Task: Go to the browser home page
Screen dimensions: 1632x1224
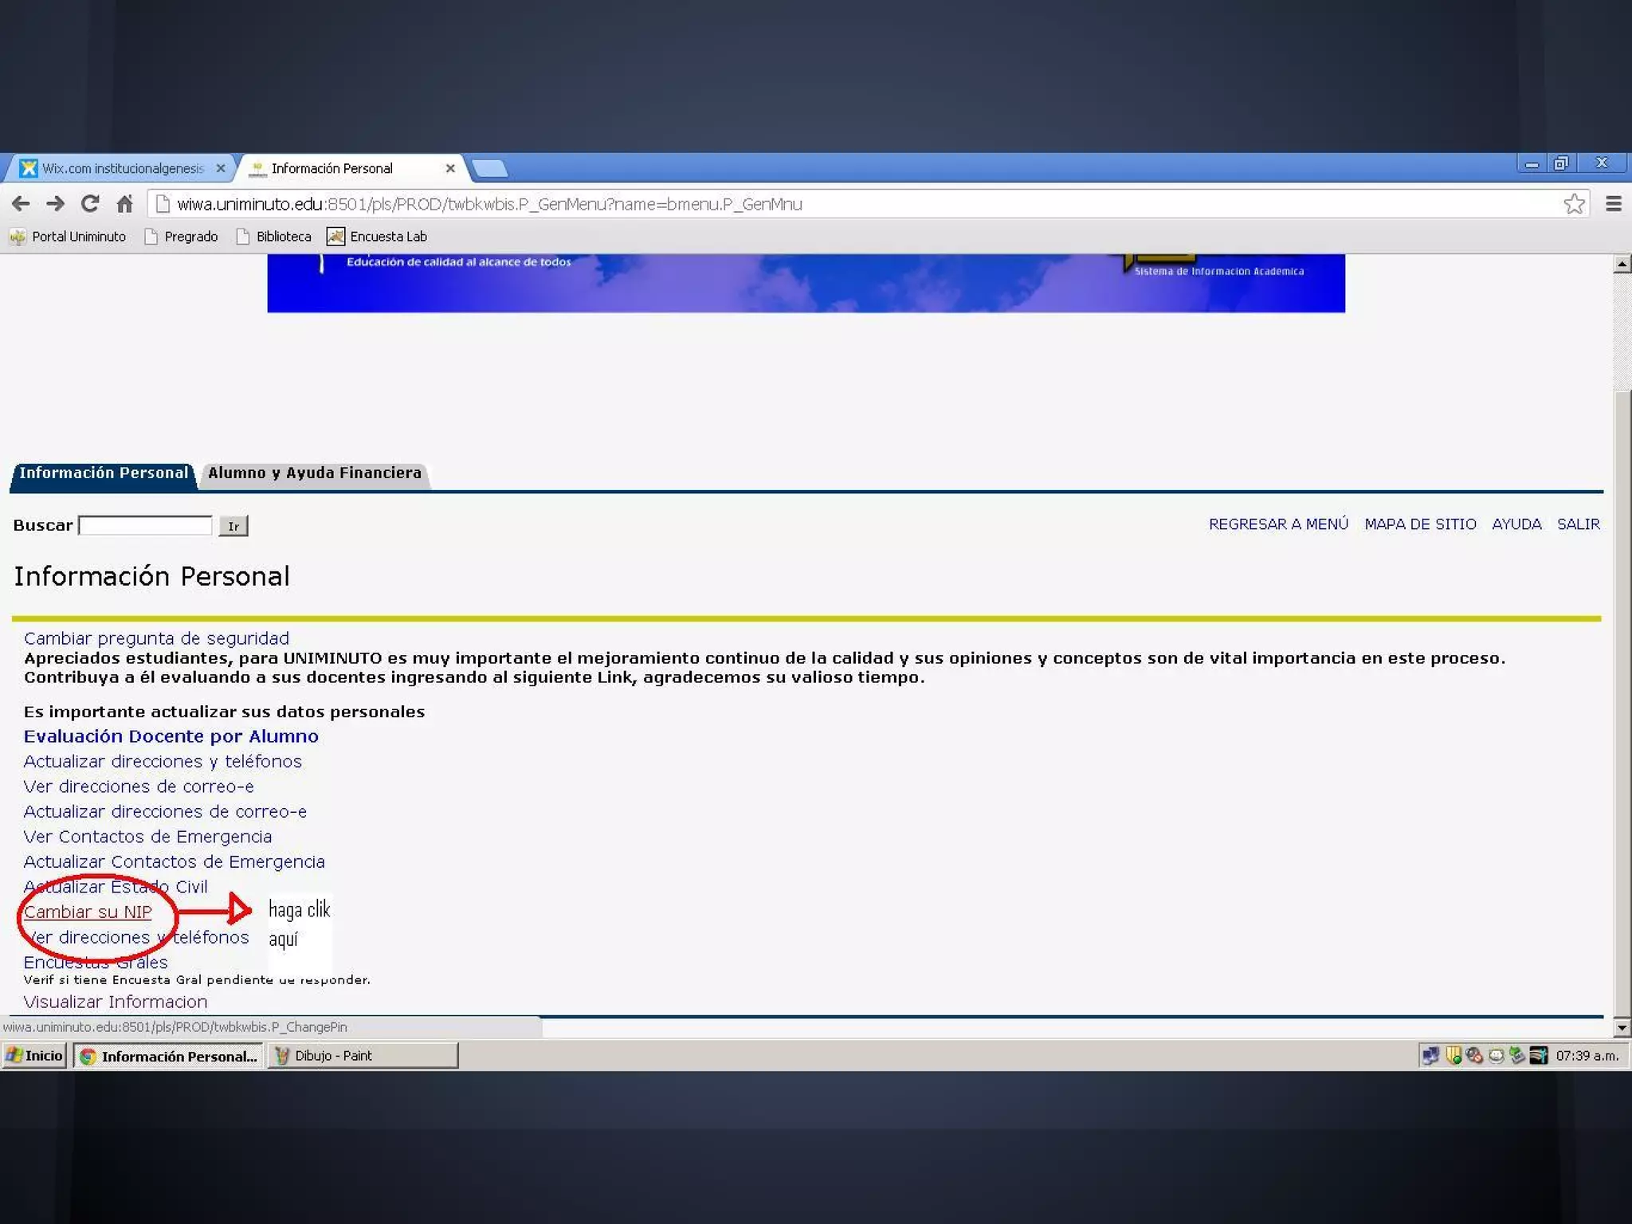Action: coord(124,204)
